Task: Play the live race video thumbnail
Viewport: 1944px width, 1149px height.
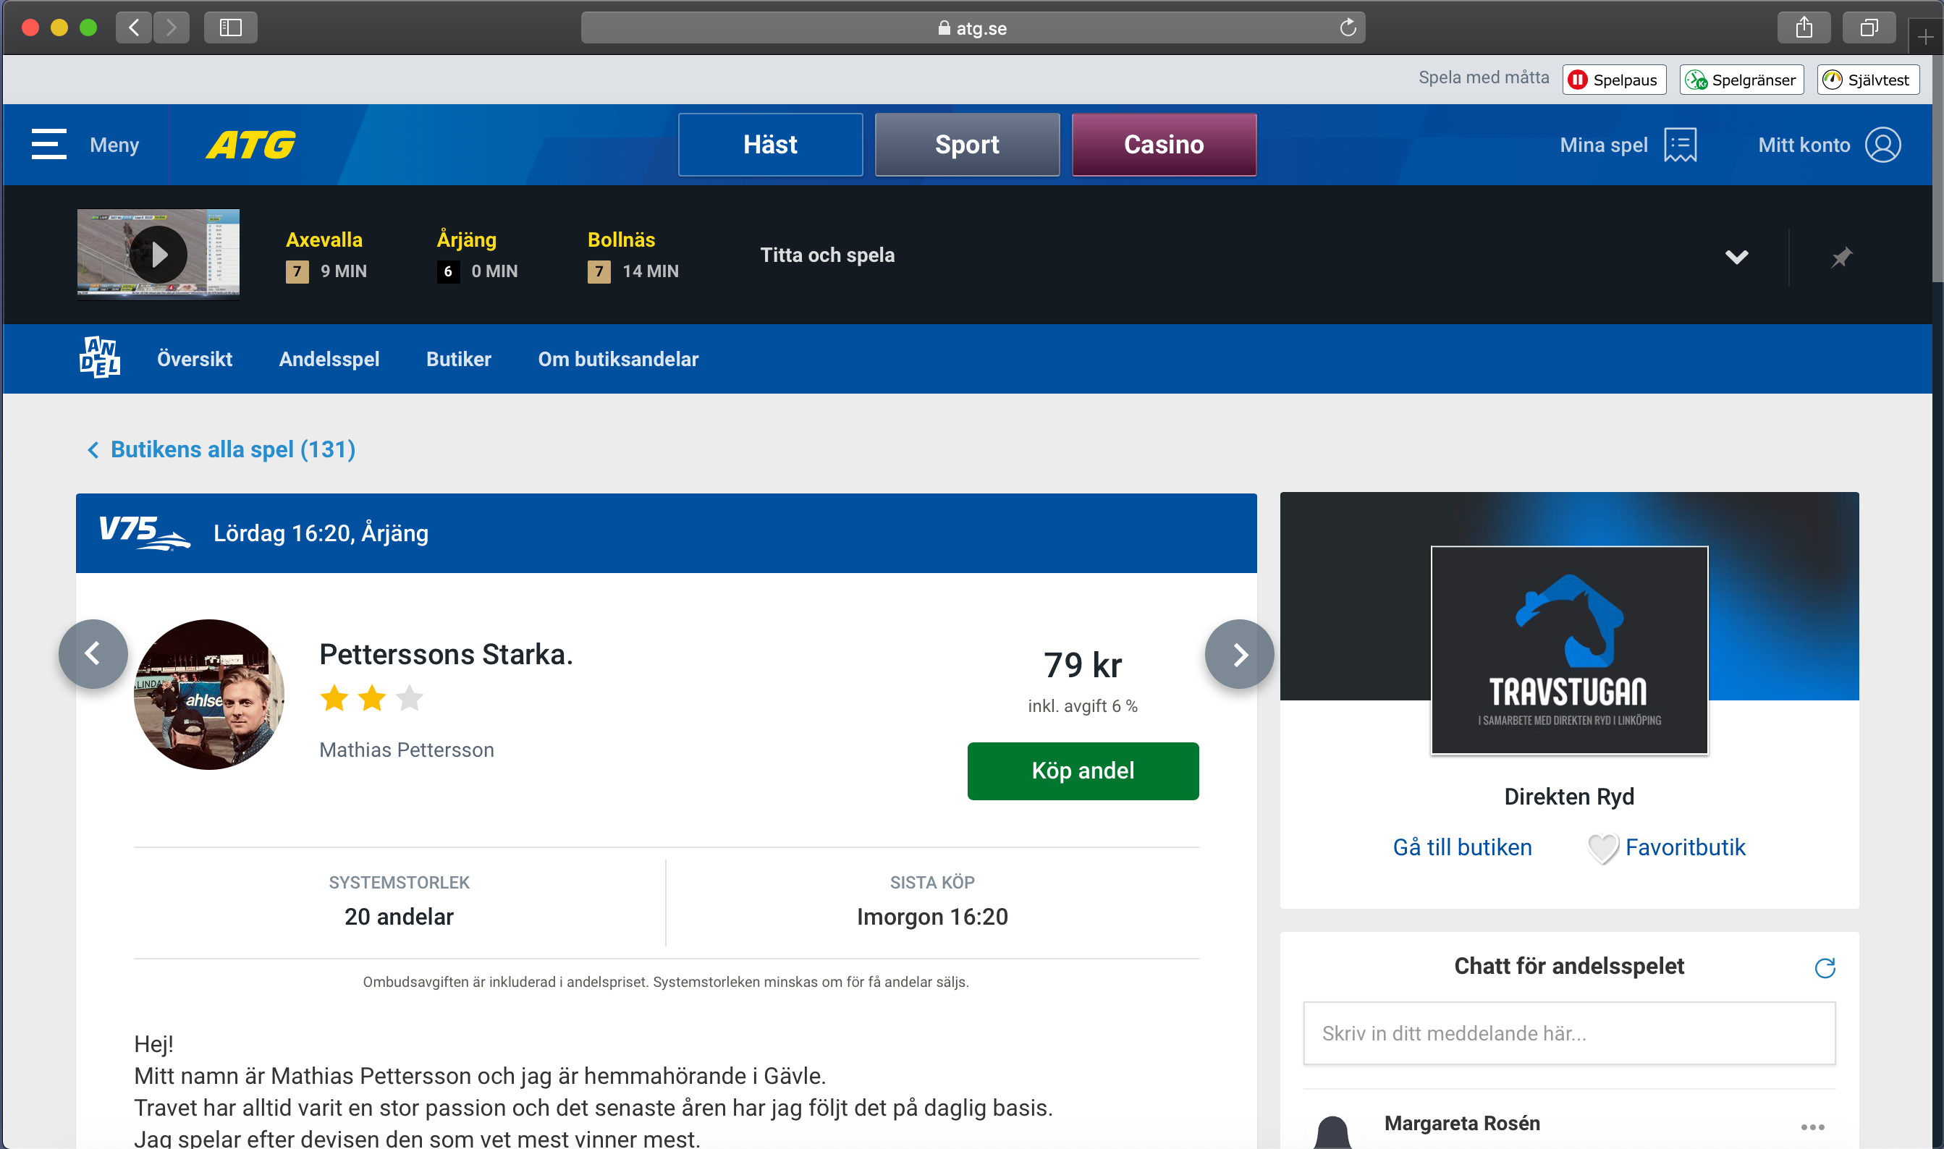Action: pyautogui.click(x=158, y=254)
